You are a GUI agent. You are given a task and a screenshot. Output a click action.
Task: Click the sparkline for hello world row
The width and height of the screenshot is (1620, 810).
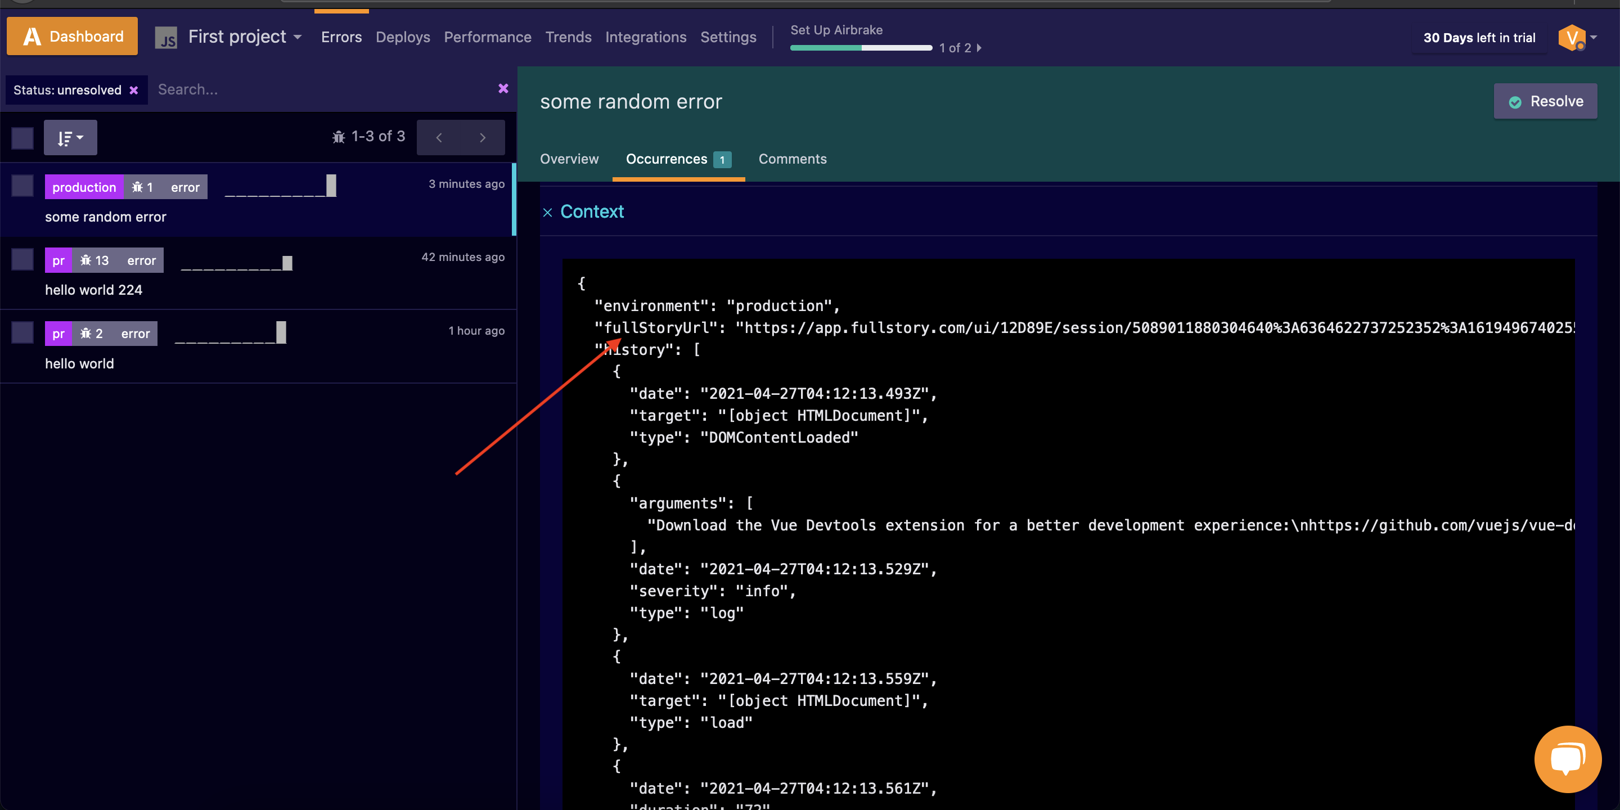(x=230, y=332)
